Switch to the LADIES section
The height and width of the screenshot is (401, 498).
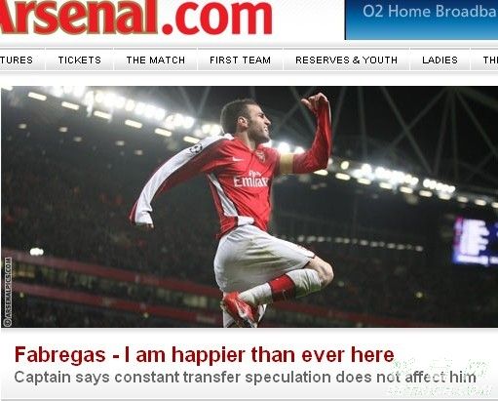point(440,60)
